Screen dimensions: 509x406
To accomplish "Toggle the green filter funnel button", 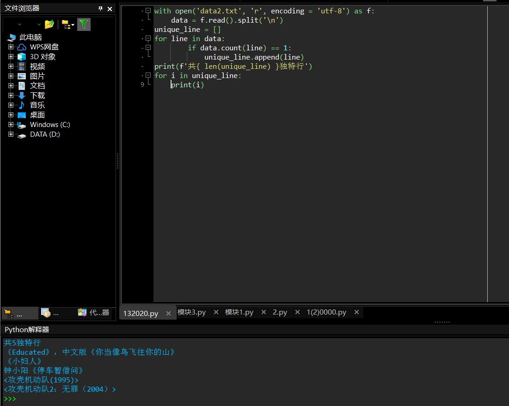I will [84, 24].
